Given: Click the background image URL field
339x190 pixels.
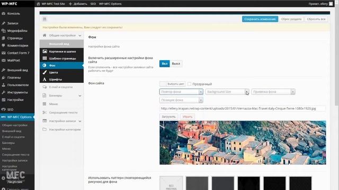Looking at the screenshot, I should point(243,109).
